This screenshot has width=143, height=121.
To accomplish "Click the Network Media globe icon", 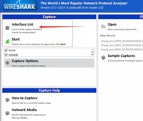I will coord(7,113).
